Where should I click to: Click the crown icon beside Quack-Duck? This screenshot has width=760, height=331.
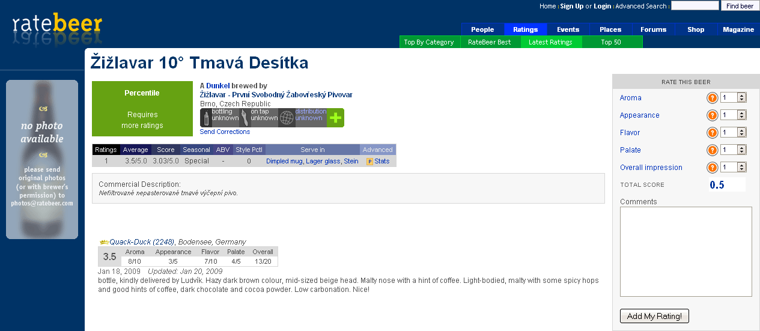point(104,241)
